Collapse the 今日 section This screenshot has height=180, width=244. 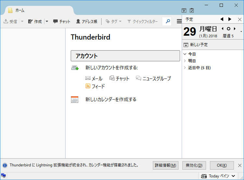pyautogui.click(x=185, y=54)
